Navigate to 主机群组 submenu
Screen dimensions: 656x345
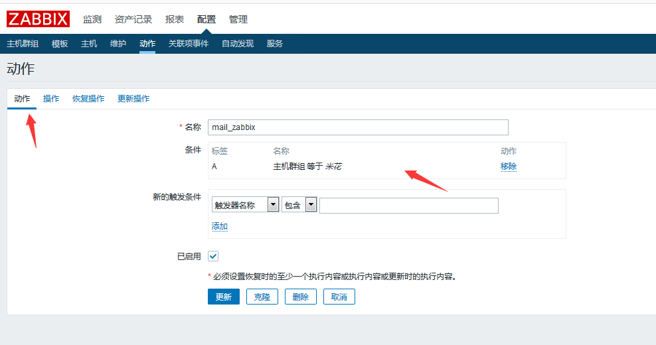[23, 44]
